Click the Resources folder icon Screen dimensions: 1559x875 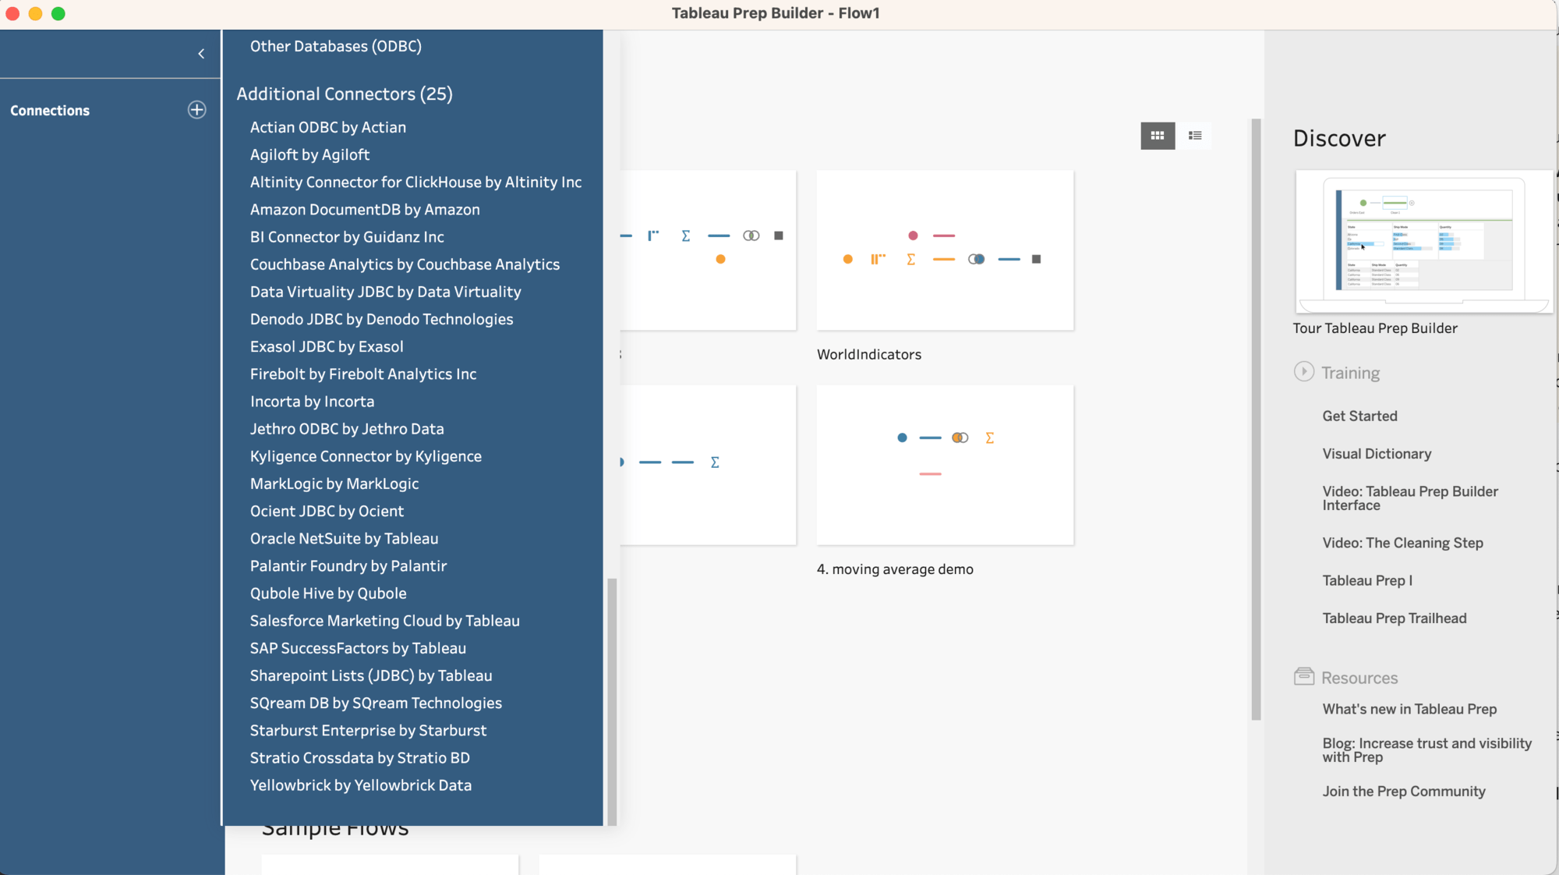1303,676
